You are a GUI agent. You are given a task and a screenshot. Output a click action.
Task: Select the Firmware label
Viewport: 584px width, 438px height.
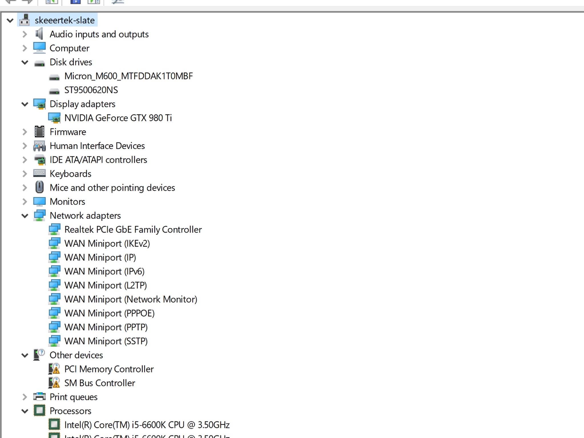pyautogui.click(x=68, y=132)
